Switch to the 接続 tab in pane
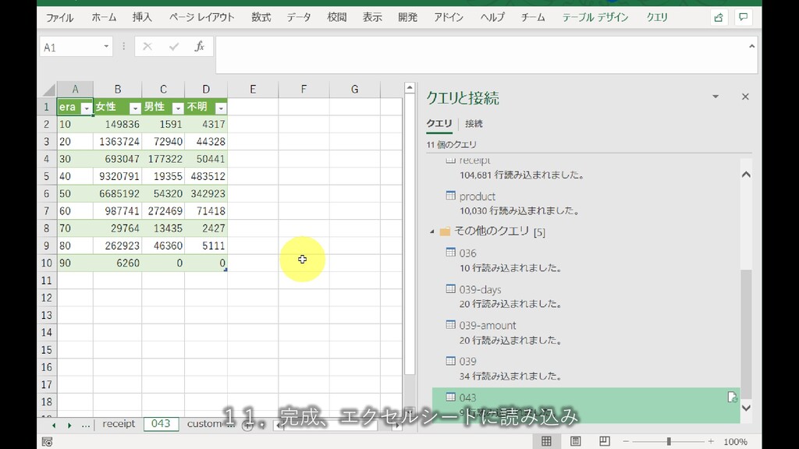This screenshot has width=799, height=449. [x=474, y=123]
